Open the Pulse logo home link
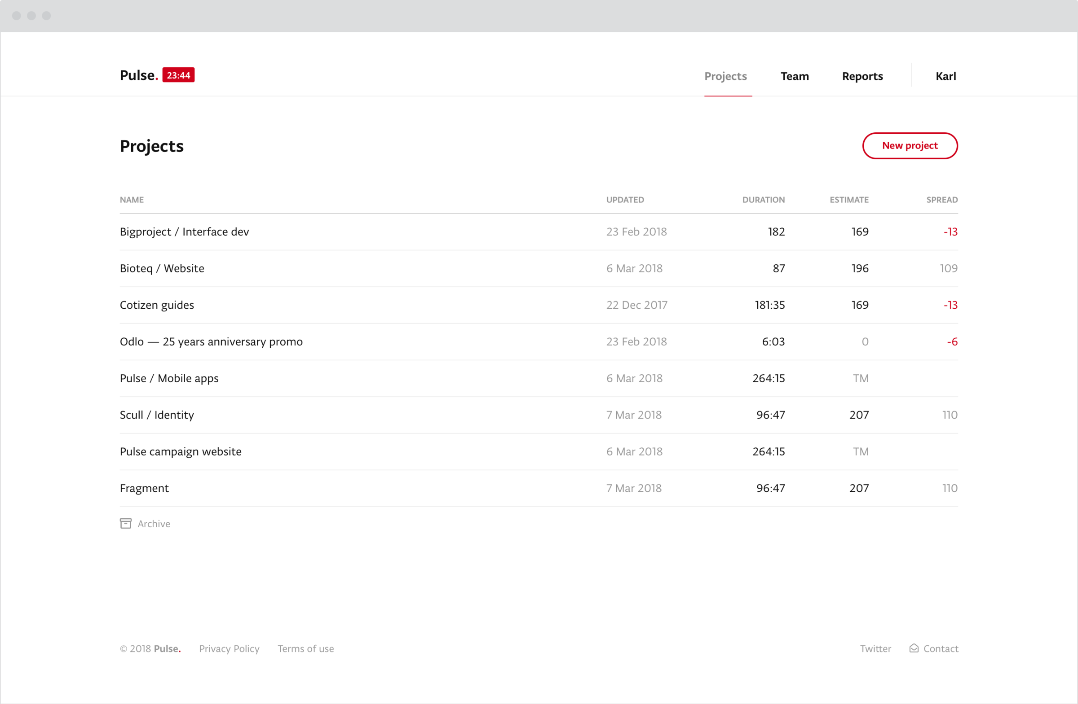 139,75
